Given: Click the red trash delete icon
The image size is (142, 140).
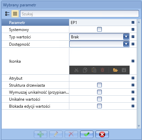Looking at the screenshot, I should click(x=102, y=70).
